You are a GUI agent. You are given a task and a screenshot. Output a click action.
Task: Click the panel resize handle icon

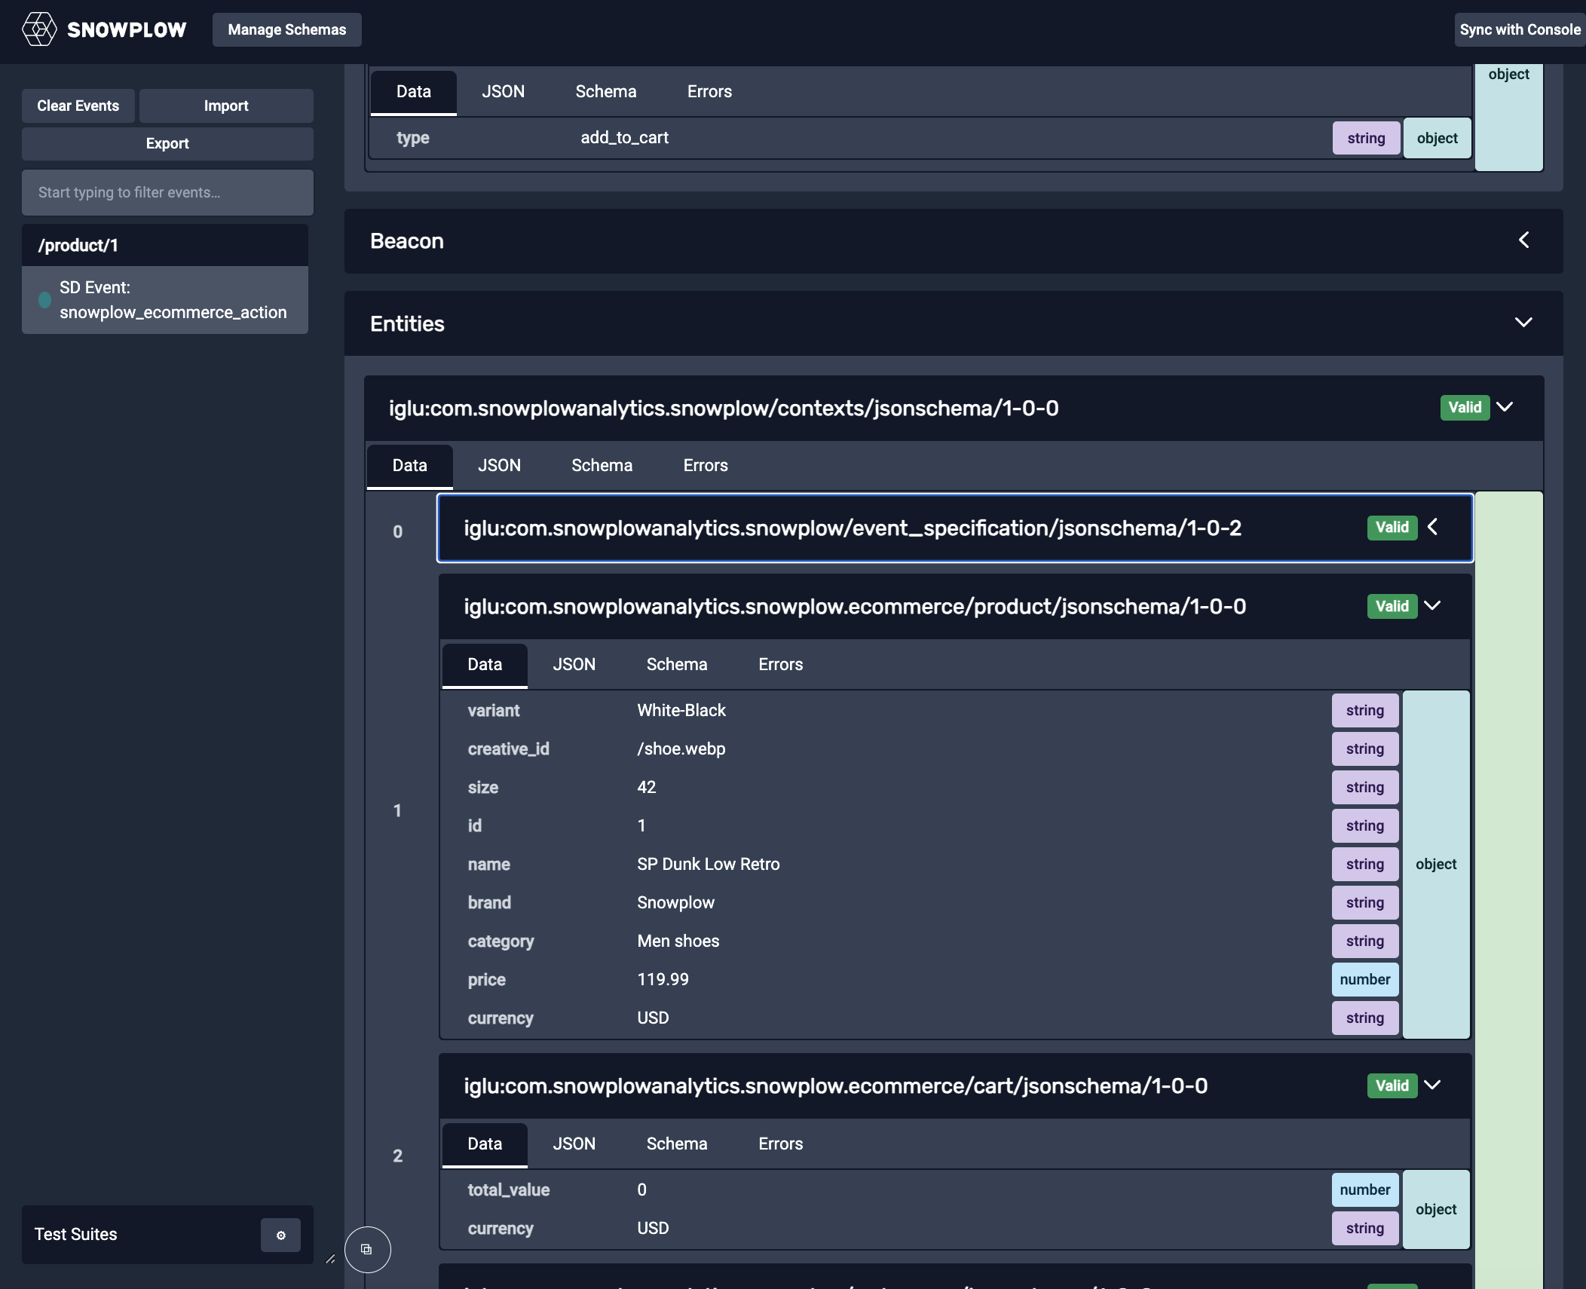click(330, 1258)
